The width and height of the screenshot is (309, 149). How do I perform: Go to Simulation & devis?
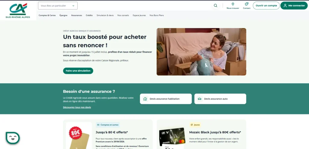[x=105, y=15]
